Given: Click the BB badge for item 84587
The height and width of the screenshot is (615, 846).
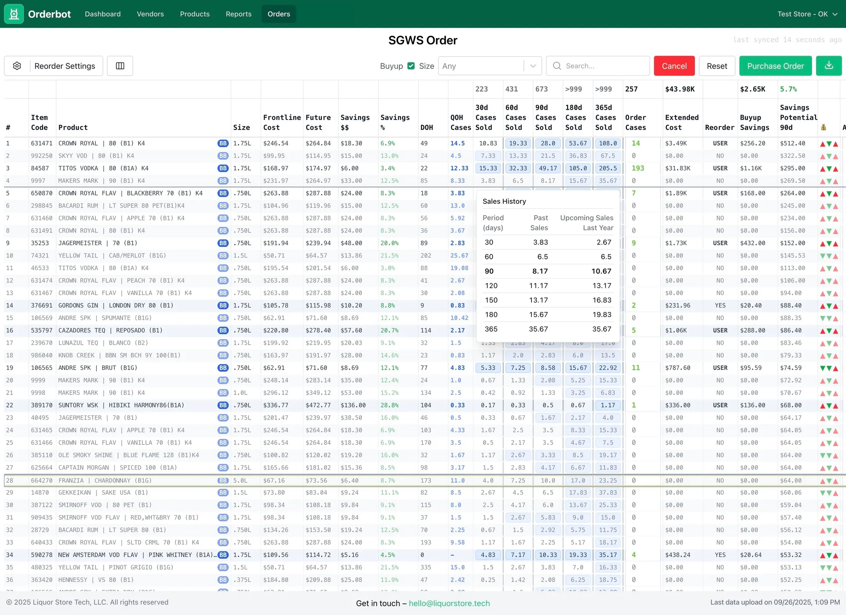Looking at the screenshot, I should pos(223,168).
